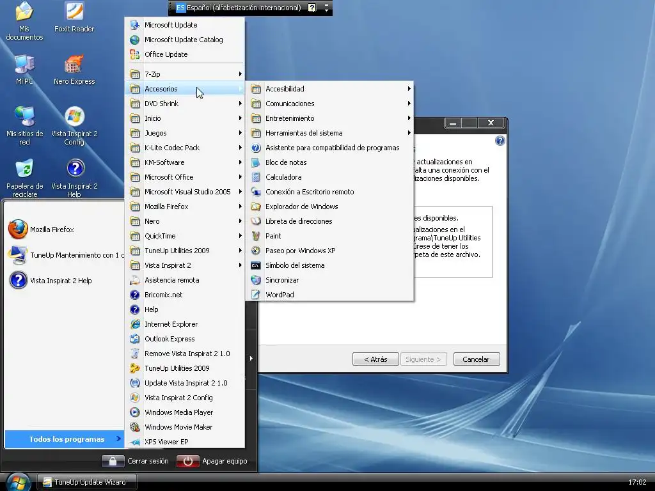Open the Mozilla Firefox program folder

(185, 207)
